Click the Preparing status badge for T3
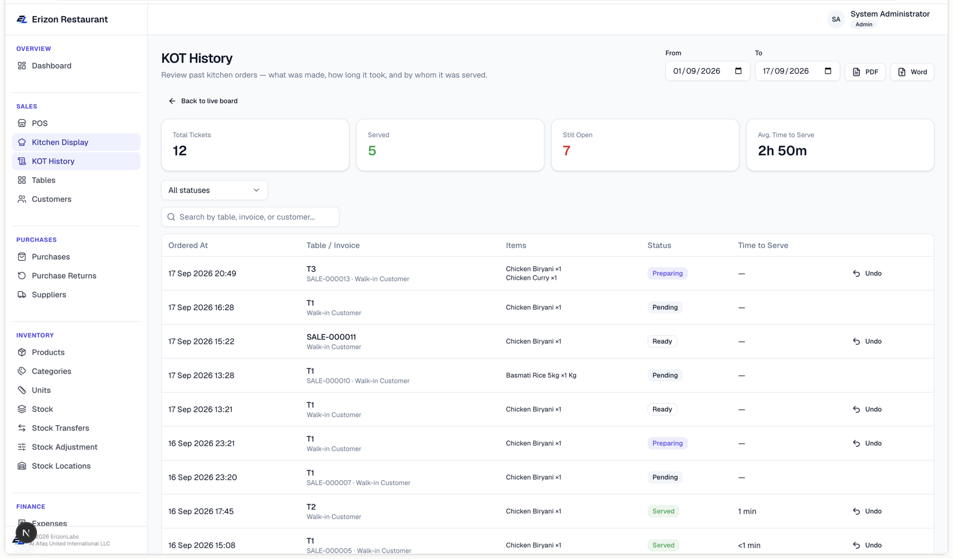953x559 pixels. 667,273
